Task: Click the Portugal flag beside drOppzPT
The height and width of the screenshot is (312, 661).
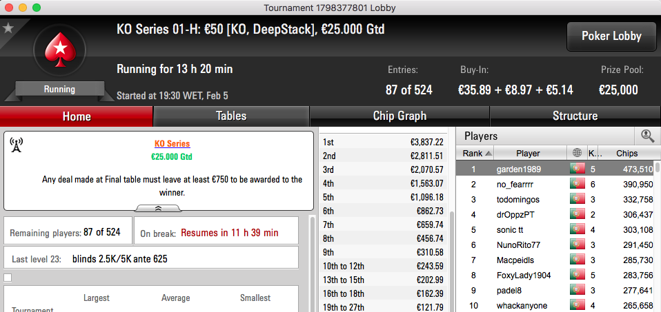Action: (577, 215)
